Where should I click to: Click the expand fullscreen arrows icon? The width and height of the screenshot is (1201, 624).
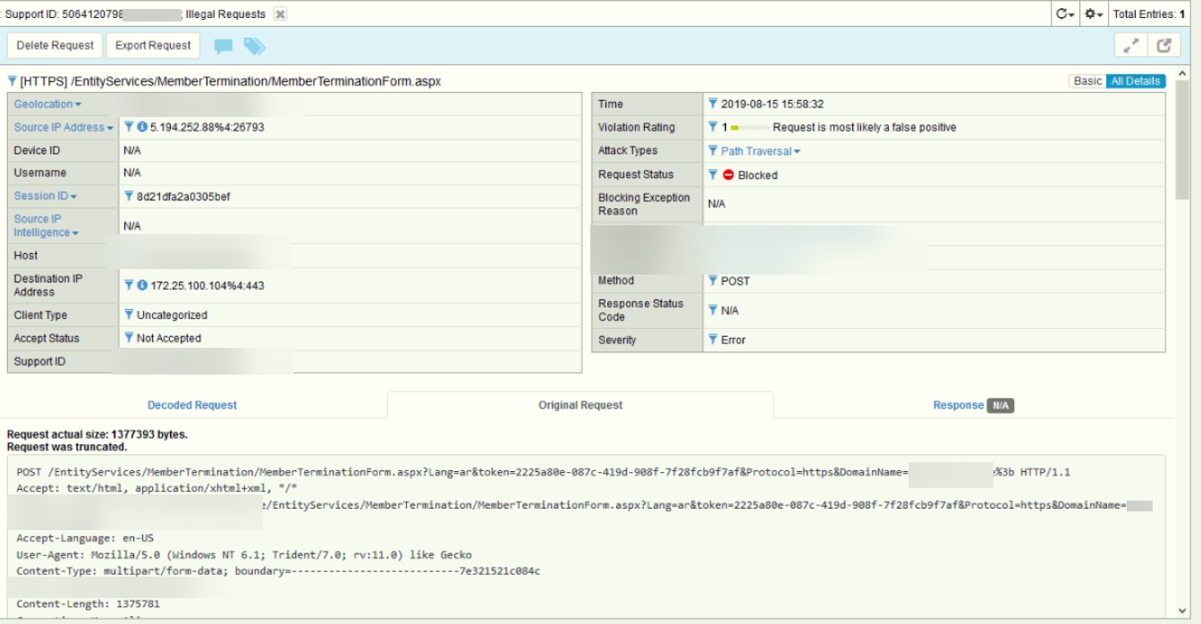(1131, 46)
